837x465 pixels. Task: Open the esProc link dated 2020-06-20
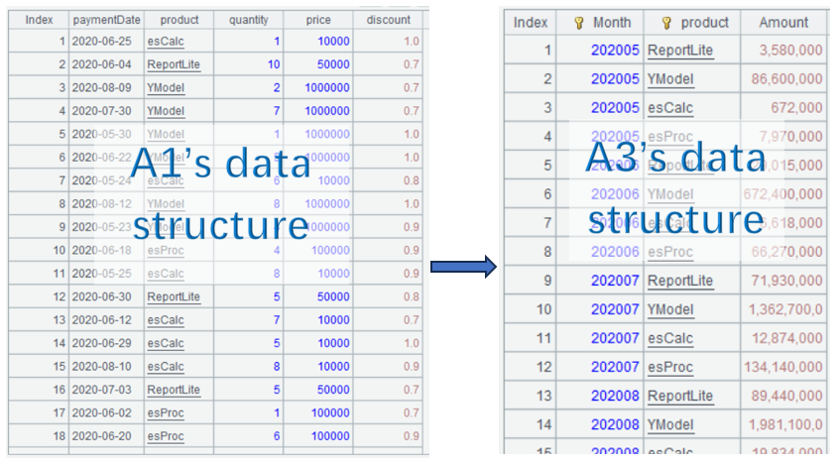(165, 436)
